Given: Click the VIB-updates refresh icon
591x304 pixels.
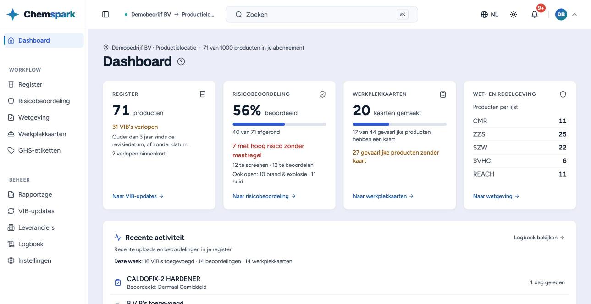Looking at the screenshot, I should point(11,211).
